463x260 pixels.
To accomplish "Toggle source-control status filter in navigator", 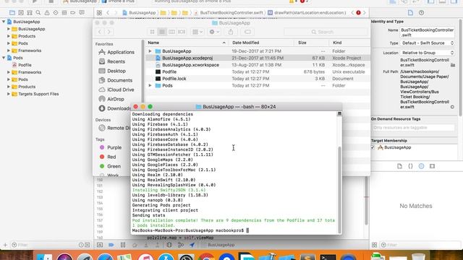I will [x=88, y=245].
